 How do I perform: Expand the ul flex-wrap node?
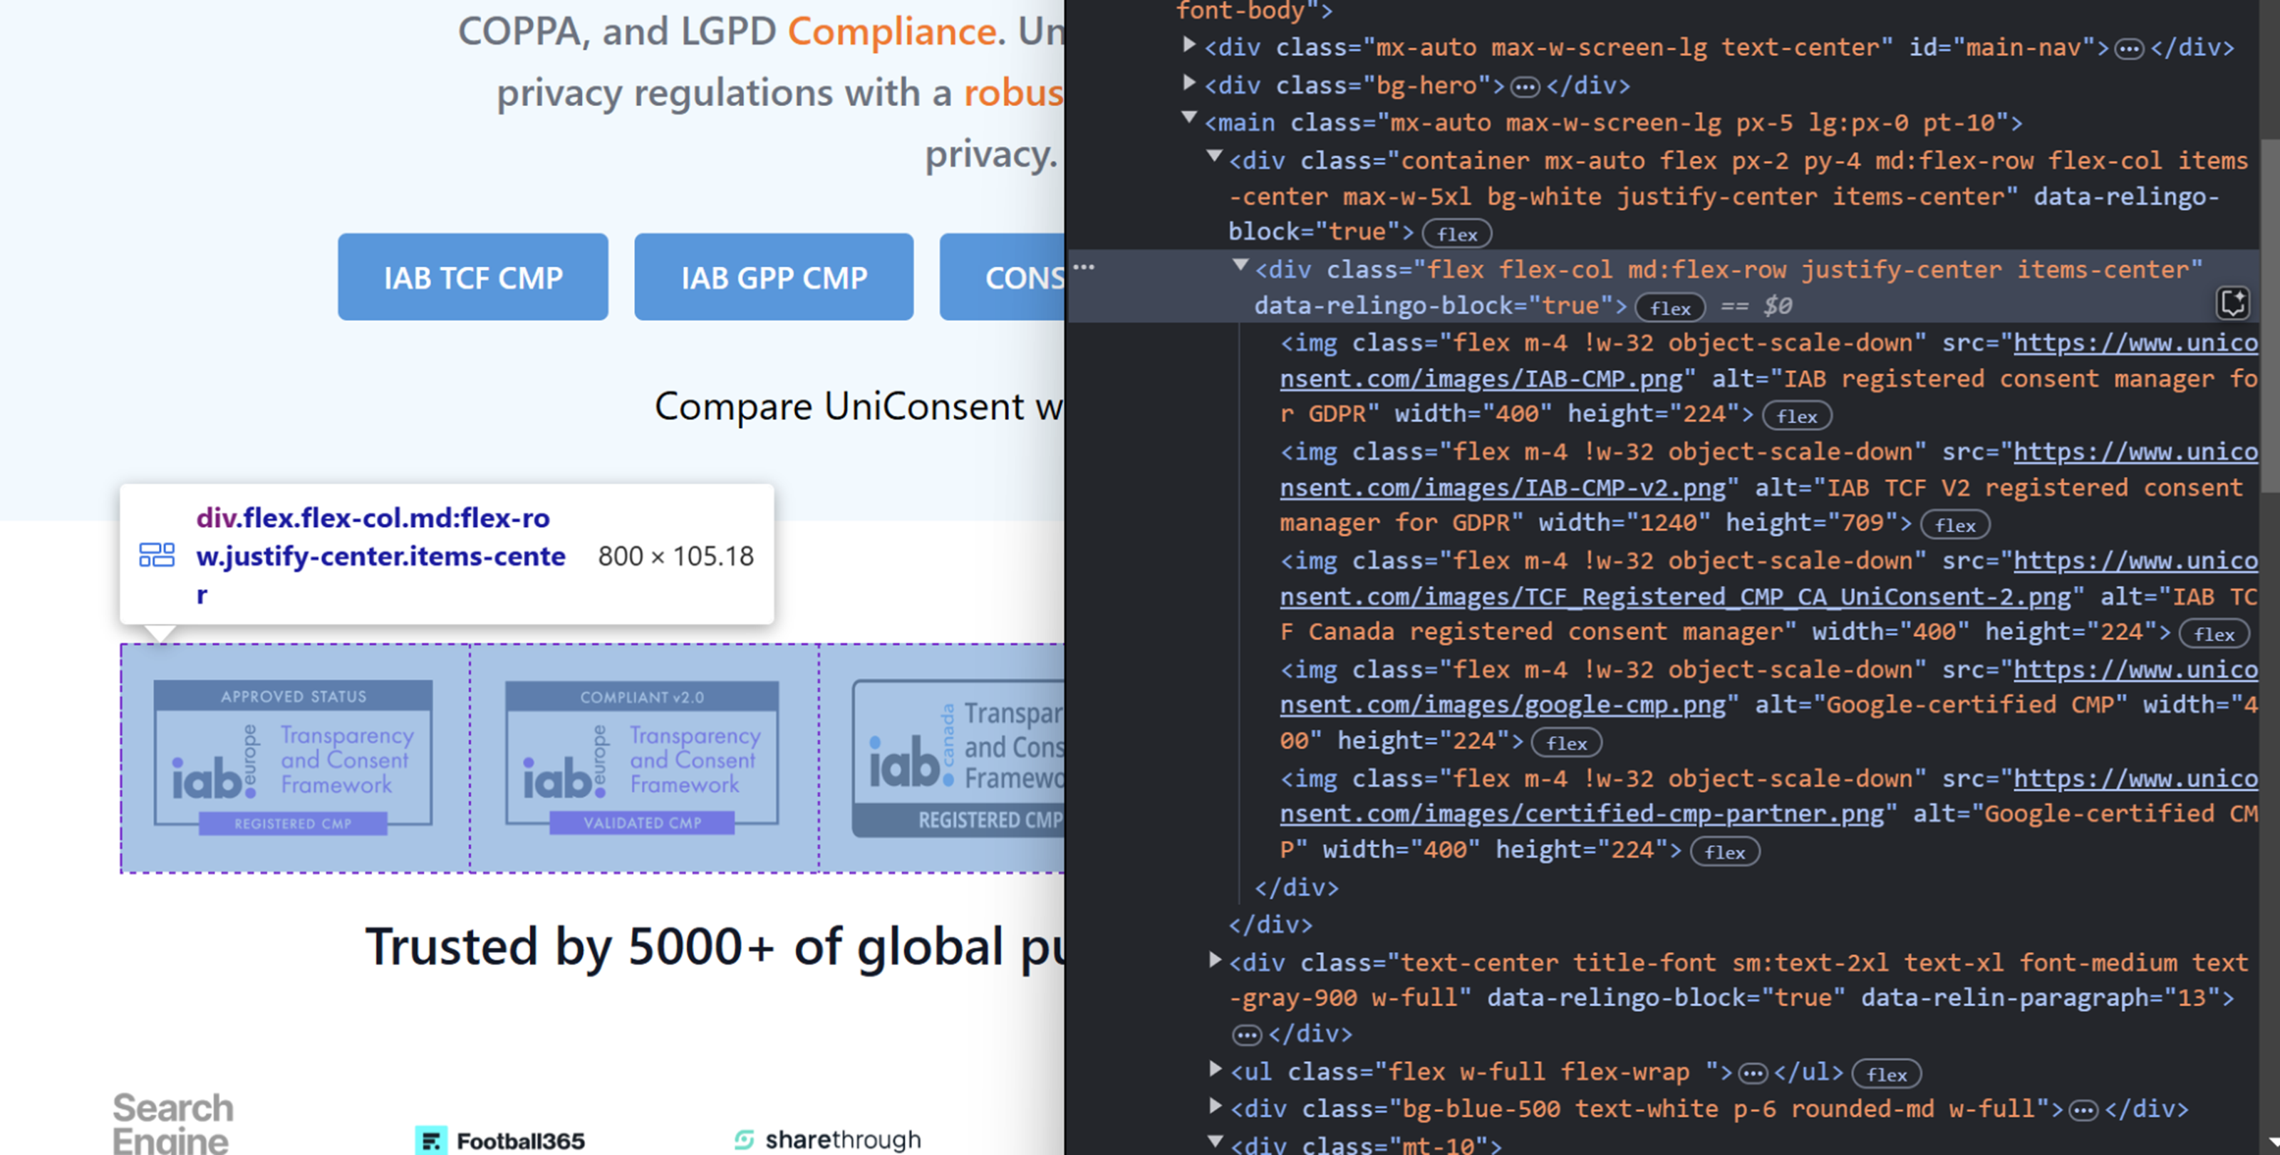point(1216,1070)
